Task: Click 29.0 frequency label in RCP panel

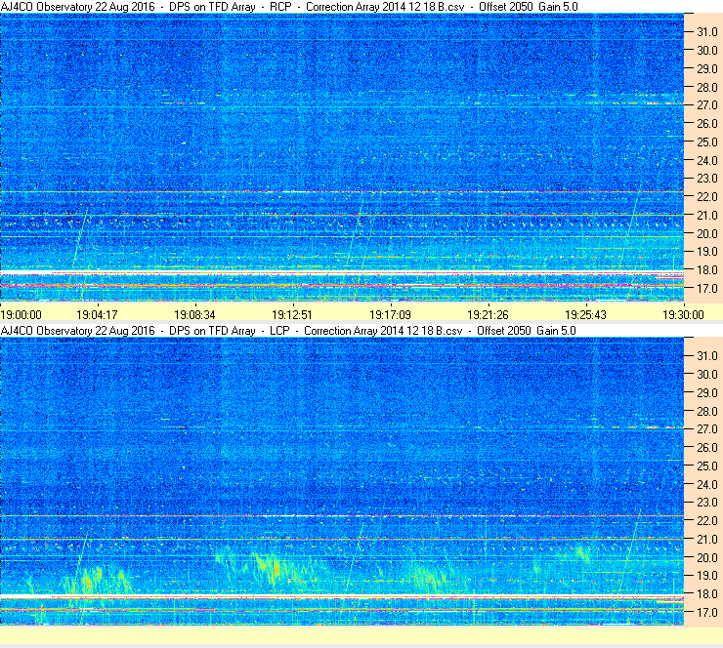Action: (x=706, y=69)
